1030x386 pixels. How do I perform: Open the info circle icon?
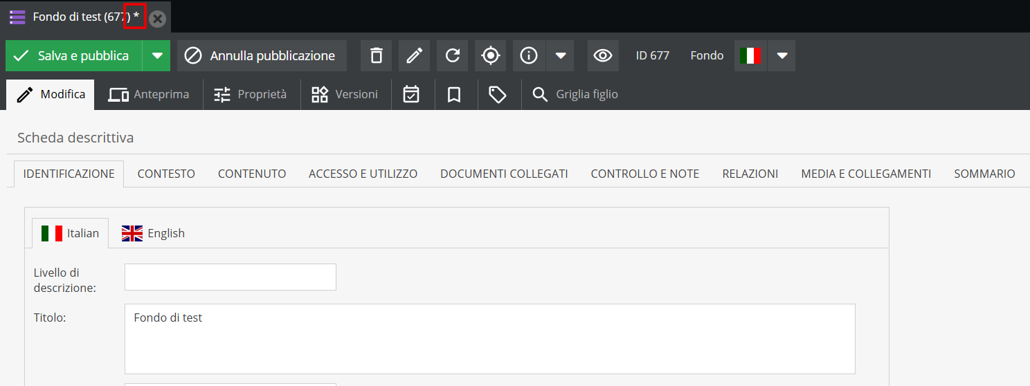tap(529, 55)
